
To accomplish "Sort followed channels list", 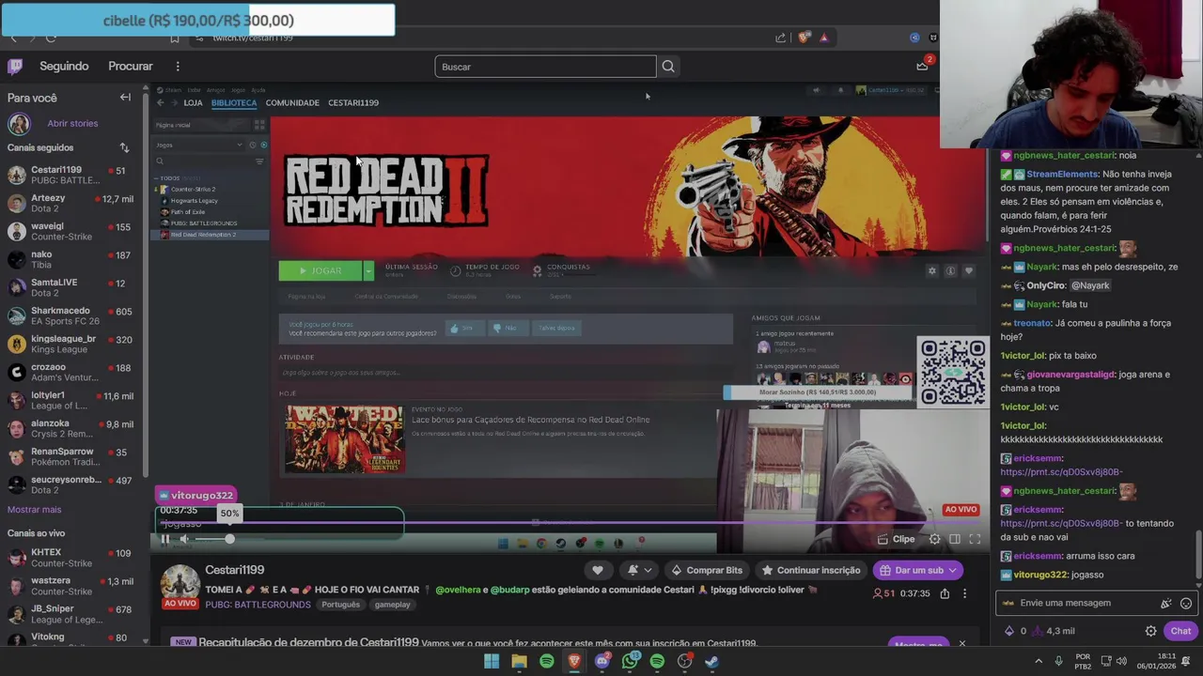I will click(124, 147).
